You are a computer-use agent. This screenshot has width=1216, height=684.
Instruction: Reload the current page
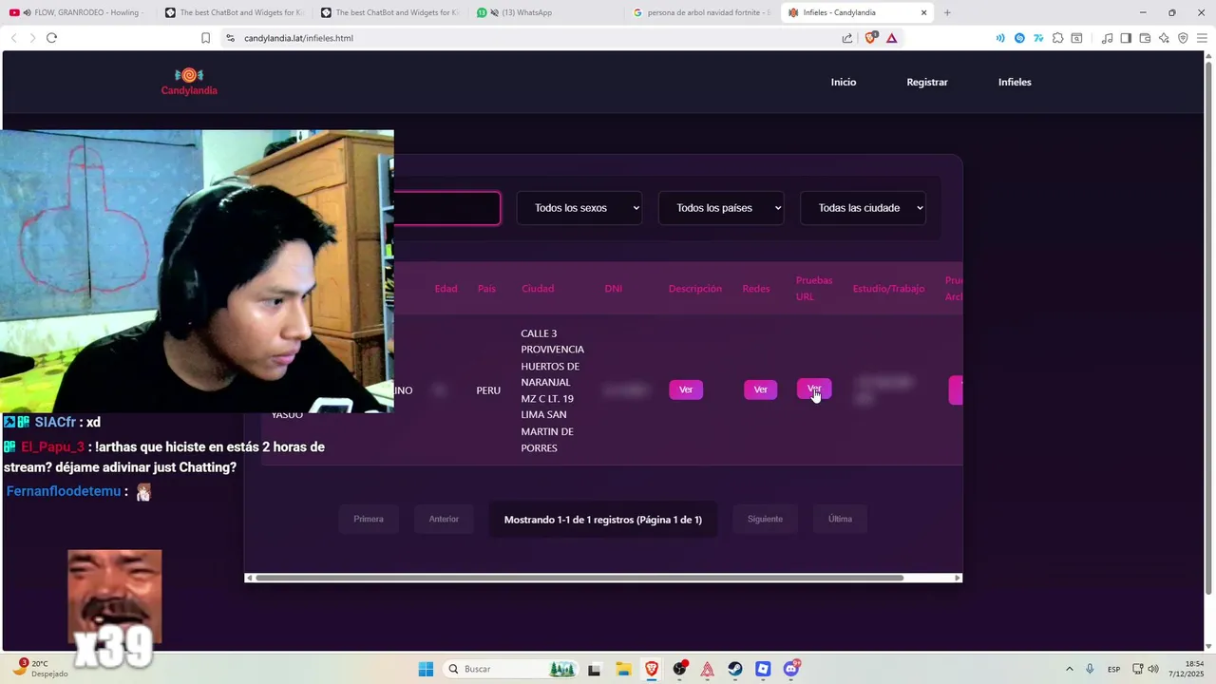coord(51,38)
